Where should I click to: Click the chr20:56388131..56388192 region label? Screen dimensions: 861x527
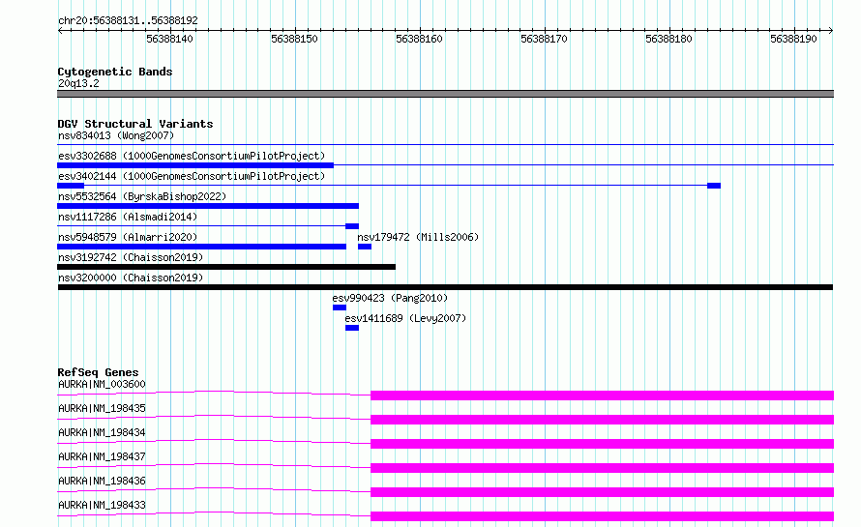pos(128,21)
